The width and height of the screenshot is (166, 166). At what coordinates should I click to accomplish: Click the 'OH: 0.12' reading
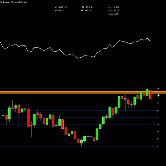pyautogui.click(x=114, y=11)
